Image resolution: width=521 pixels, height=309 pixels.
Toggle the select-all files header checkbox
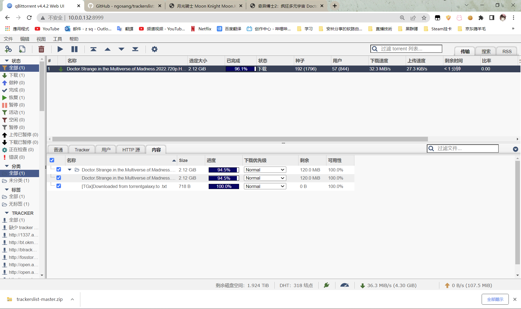click(x=52, y=160)
